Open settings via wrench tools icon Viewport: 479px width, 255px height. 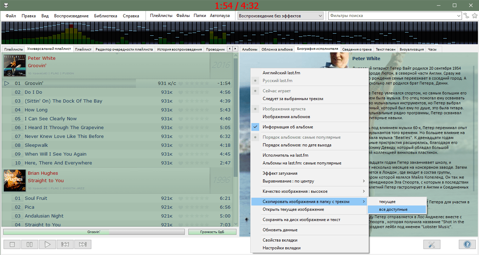coord(432,244)
